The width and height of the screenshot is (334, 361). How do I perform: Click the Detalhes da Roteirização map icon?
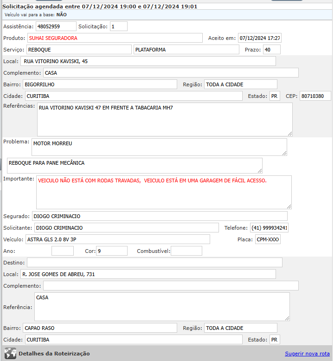click(x=10, y=354)
